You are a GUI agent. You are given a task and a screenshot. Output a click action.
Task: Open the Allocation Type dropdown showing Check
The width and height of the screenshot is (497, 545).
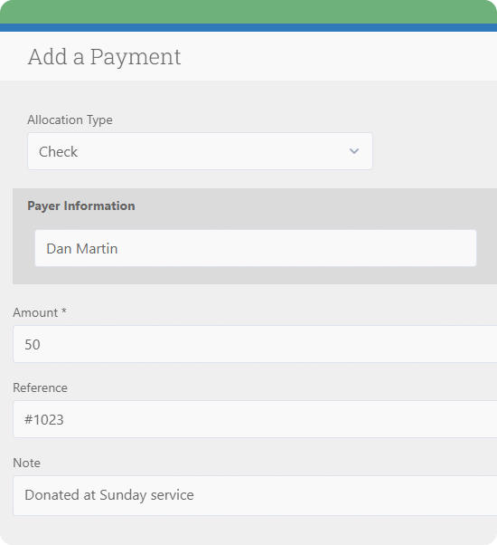(200, 151)
